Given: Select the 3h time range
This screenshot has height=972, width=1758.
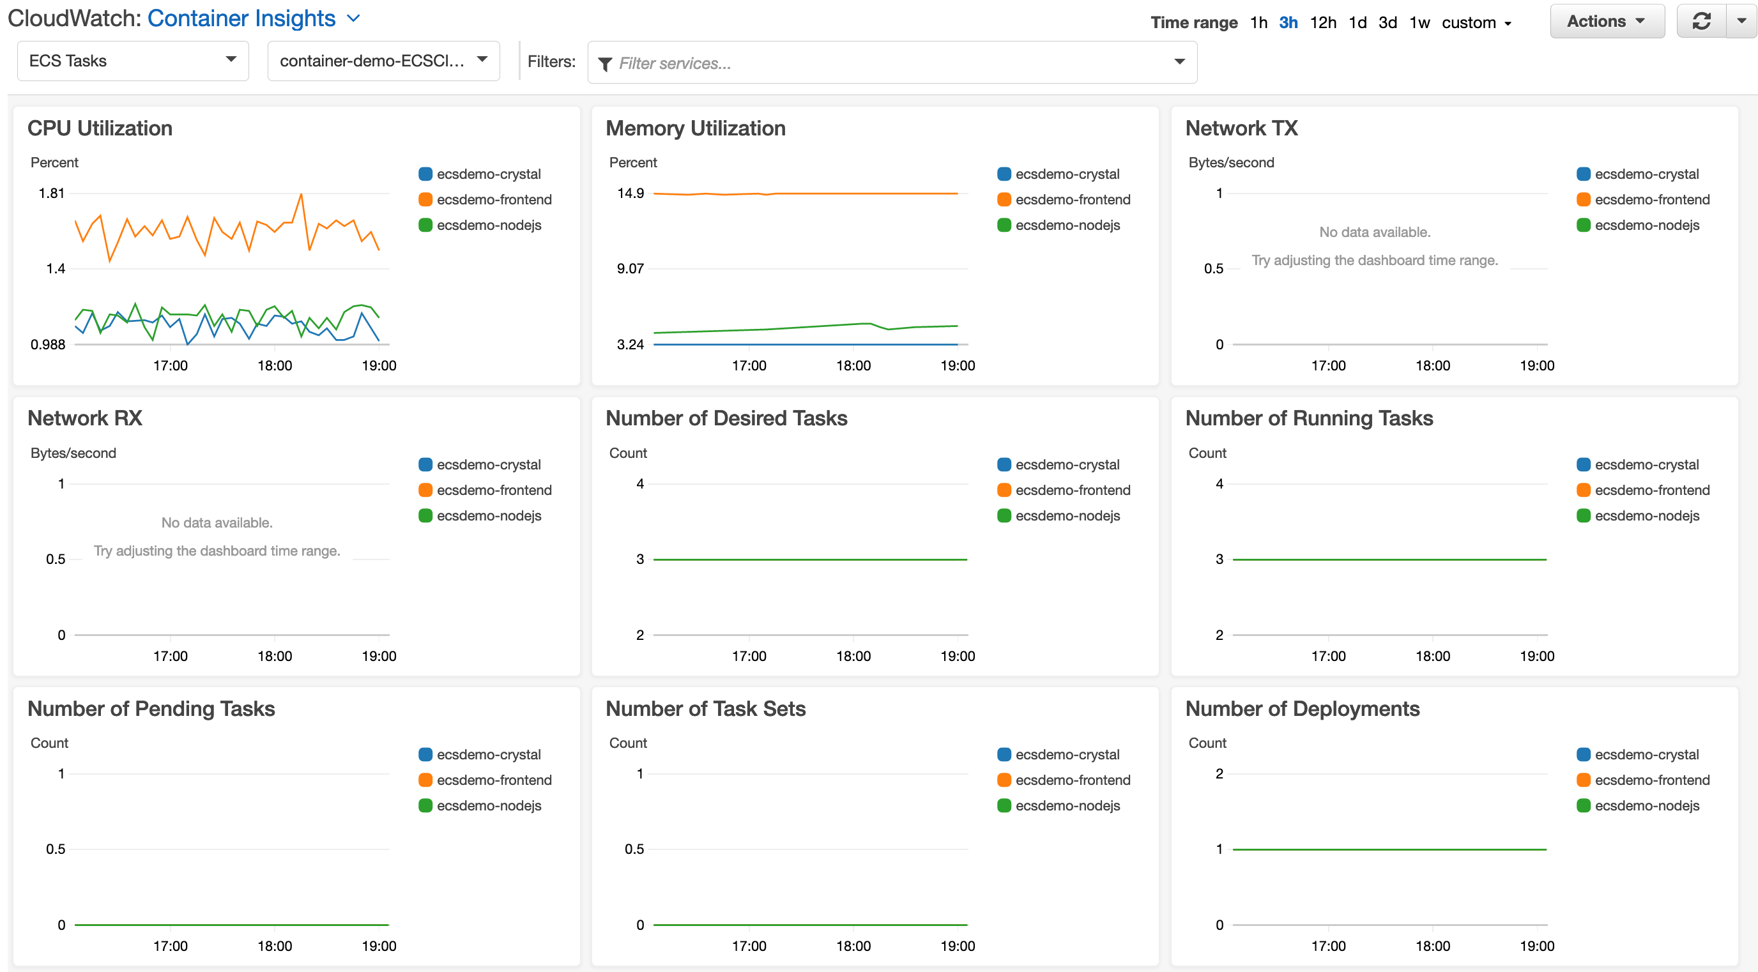Looking at the screenshot, I should pos(1288,22).
